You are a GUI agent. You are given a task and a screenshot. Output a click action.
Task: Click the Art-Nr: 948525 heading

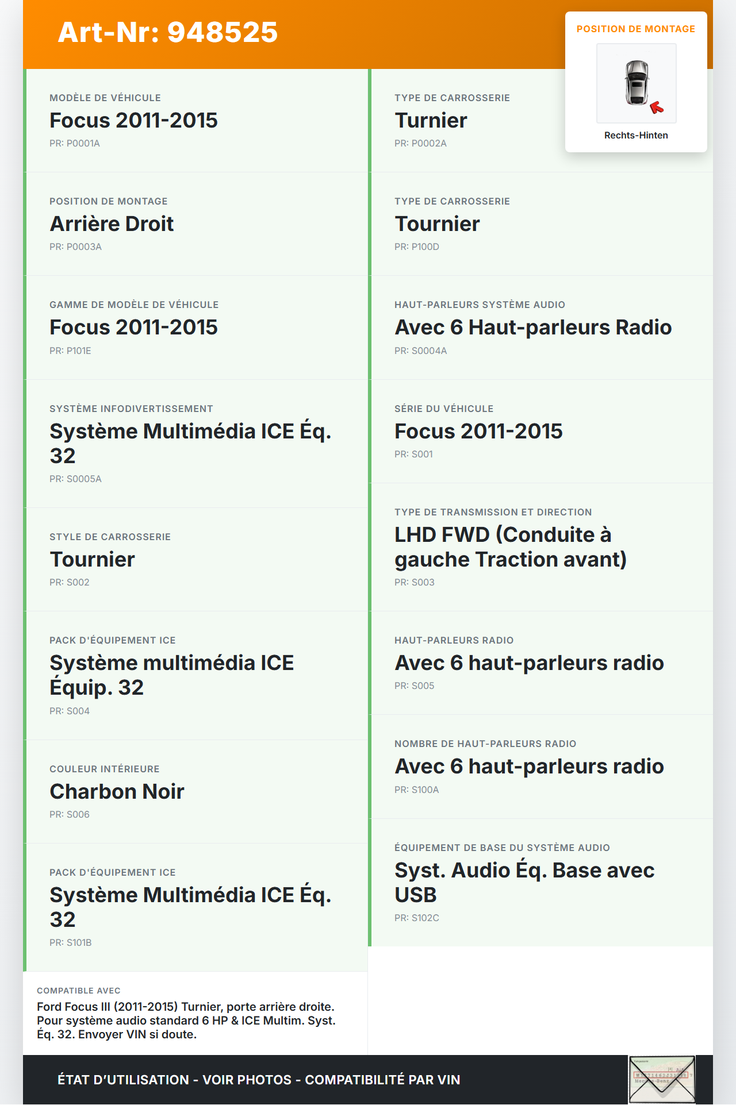tap(168, 32)
